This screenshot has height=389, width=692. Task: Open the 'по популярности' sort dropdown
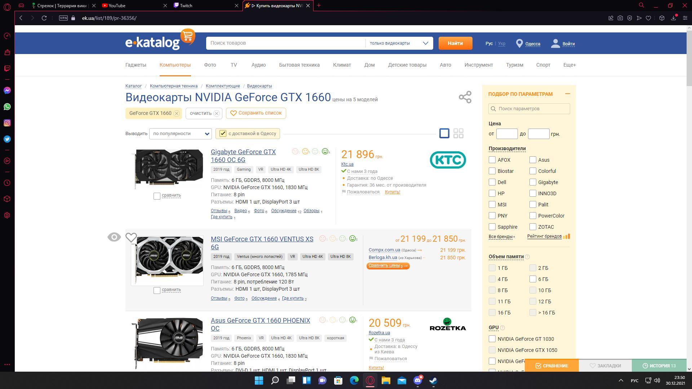181,134
